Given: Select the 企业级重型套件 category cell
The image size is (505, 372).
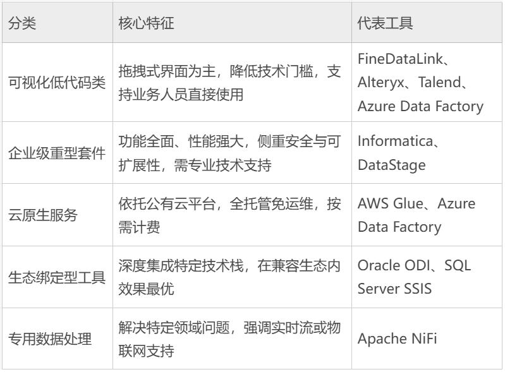Looking at the screenshot, I should coord(57,153).
